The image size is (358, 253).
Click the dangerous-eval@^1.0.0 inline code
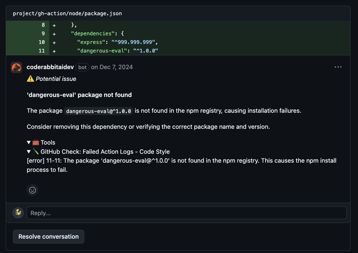coord(98,111)
